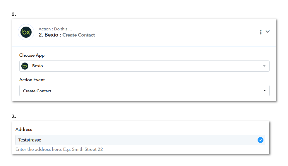Collapse the Bexio action step with chevron
Screen dimensions: 288x166
point(268,32)
